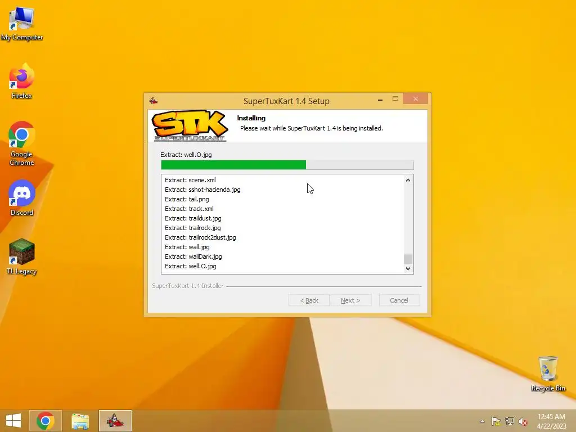Click the green installation progress bar
Screen dimensions: 576x432
point(287,165)
